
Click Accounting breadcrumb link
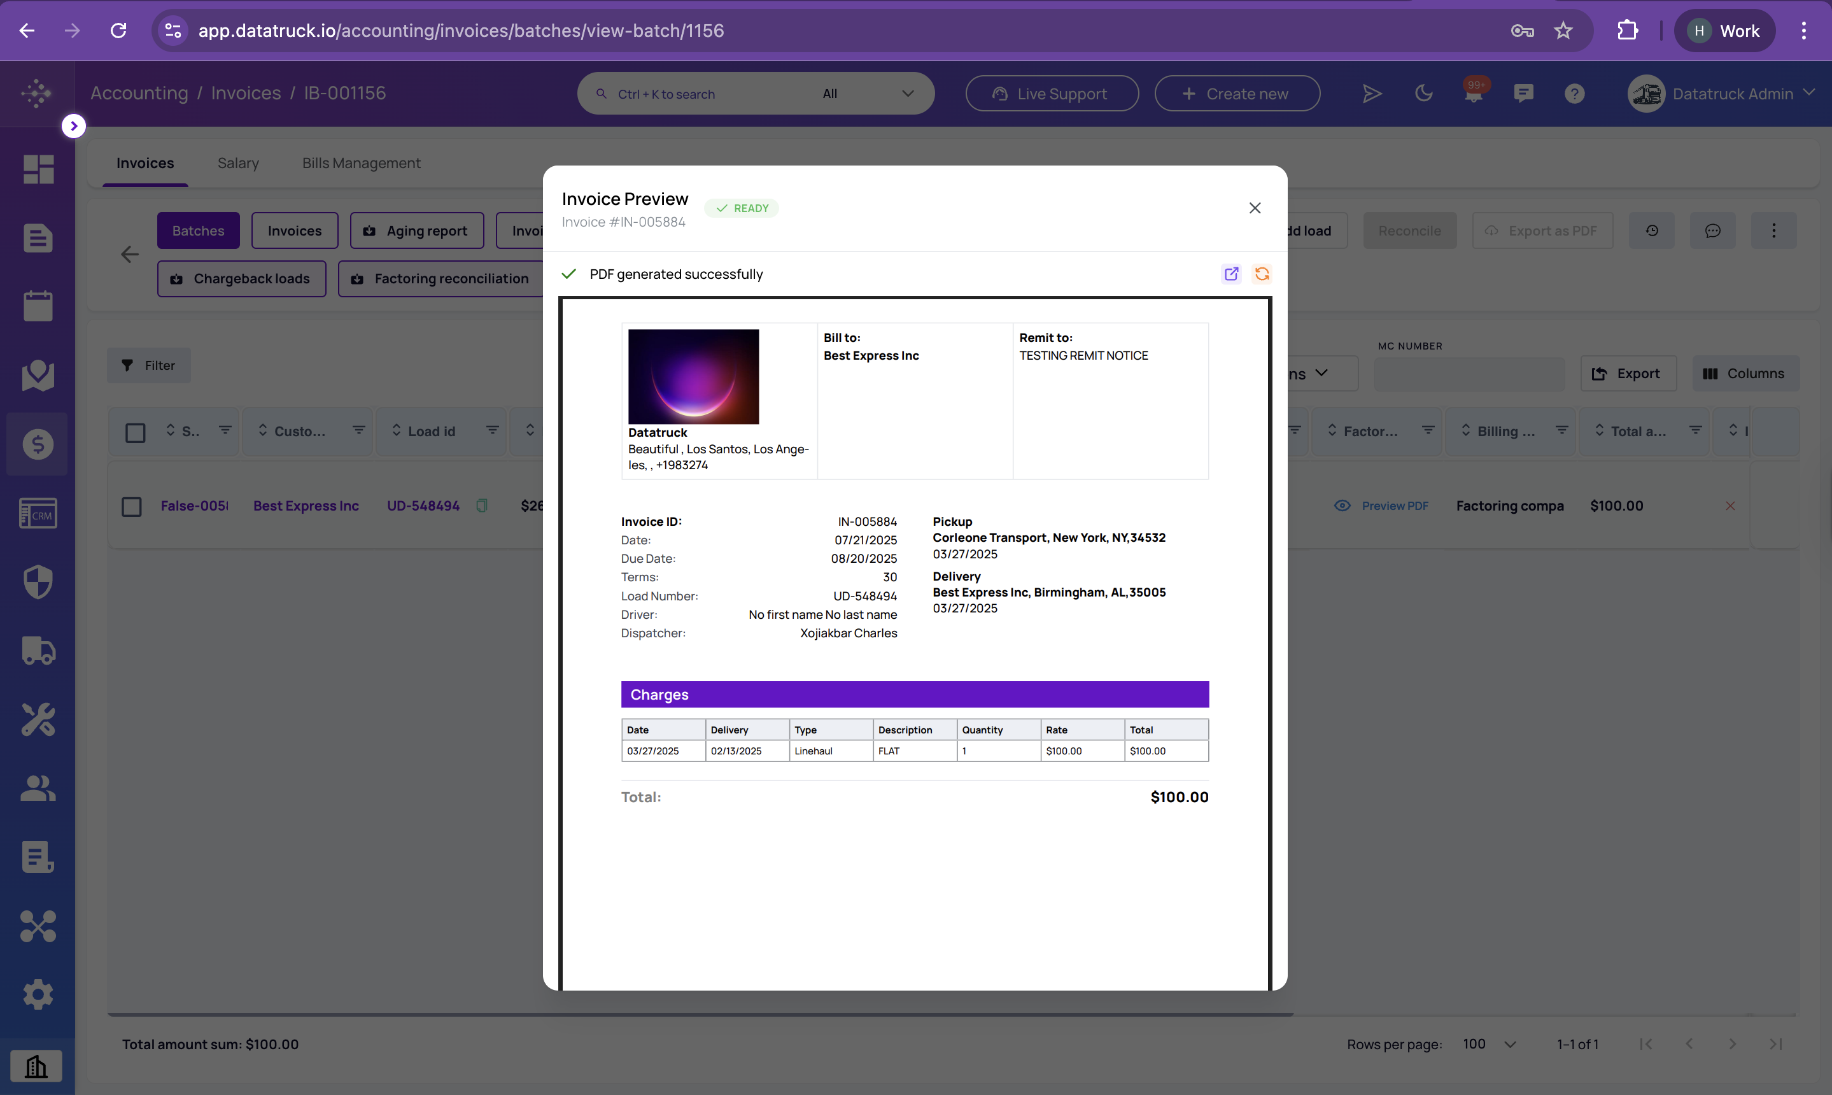click(139, 93)
